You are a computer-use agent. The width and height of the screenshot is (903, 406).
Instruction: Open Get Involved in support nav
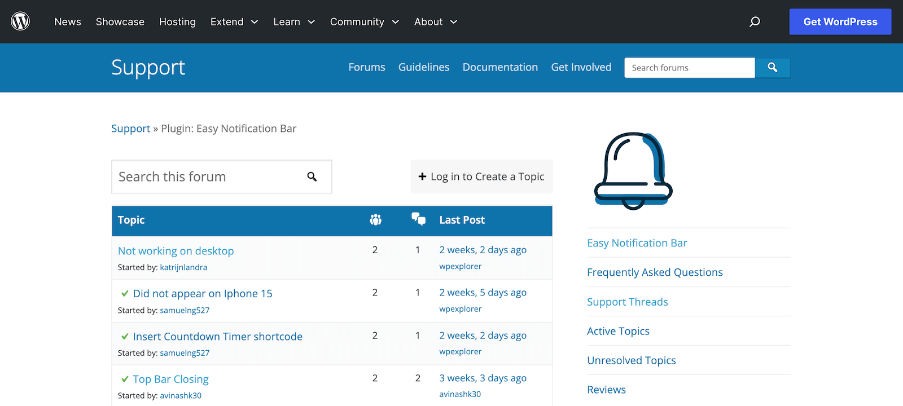(581, 67)
